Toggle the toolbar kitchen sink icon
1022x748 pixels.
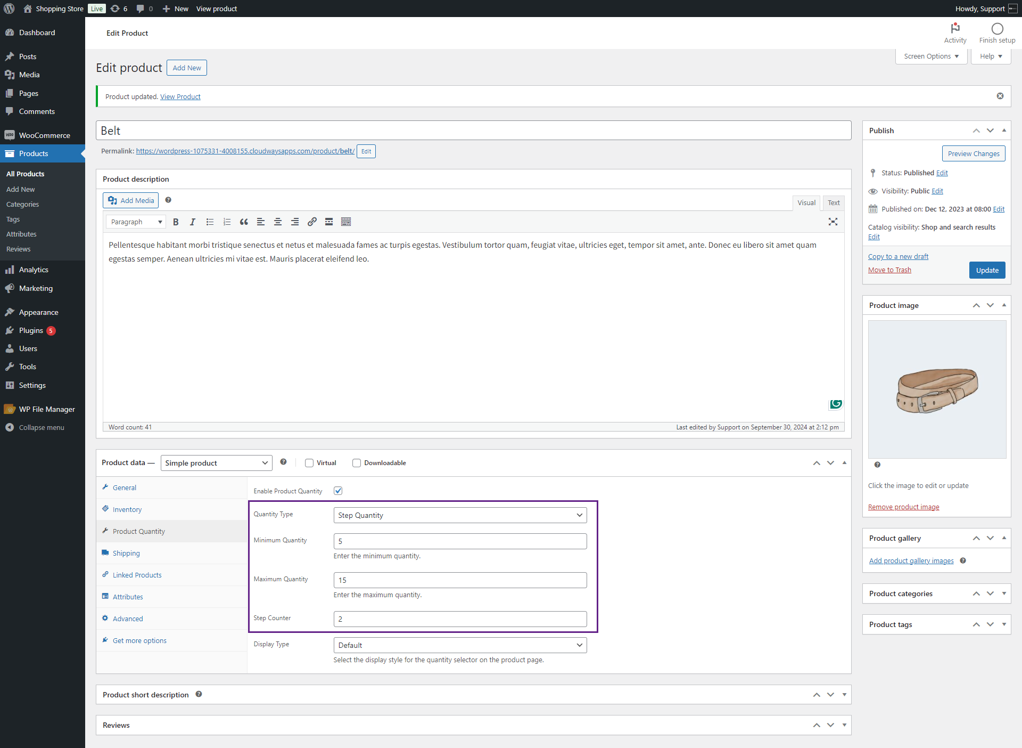click(346, 222)
